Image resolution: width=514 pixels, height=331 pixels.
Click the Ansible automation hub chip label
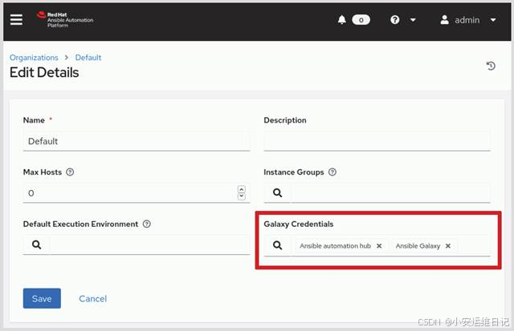tap(335, 246)
